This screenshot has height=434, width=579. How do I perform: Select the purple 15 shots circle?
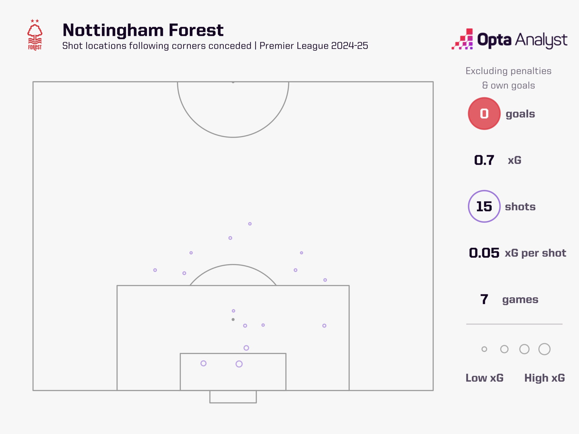tap(484, 206)
